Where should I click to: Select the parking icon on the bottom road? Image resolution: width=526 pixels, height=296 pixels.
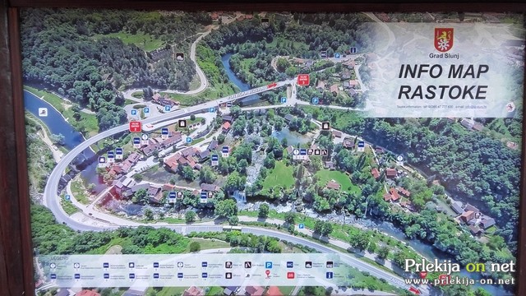[302, 226]
